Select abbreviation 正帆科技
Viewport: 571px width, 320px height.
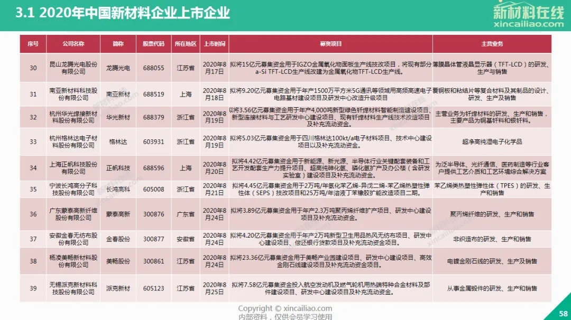tap(118, 168)
